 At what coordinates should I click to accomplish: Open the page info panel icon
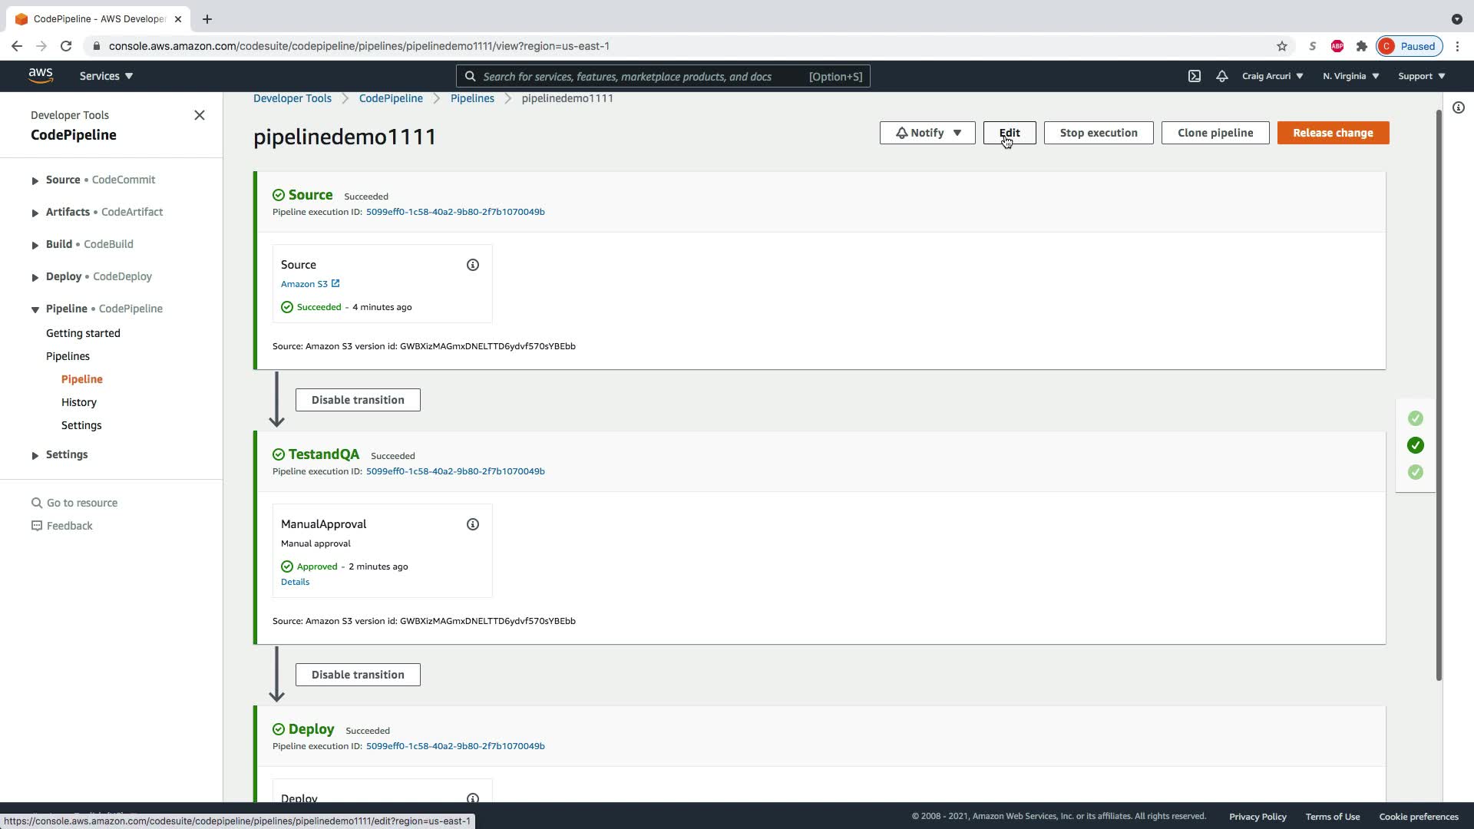point(1458,108)
